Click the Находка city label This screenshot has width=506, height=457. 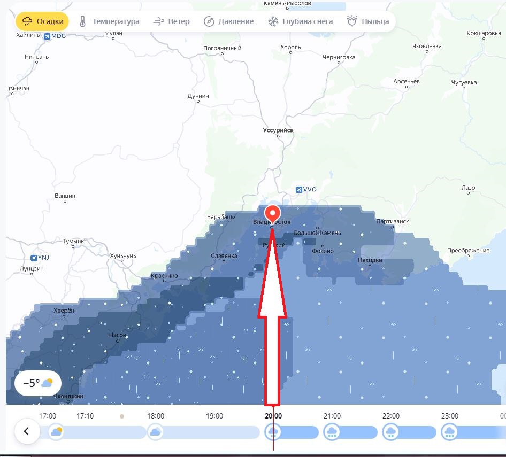coord(370,260)
